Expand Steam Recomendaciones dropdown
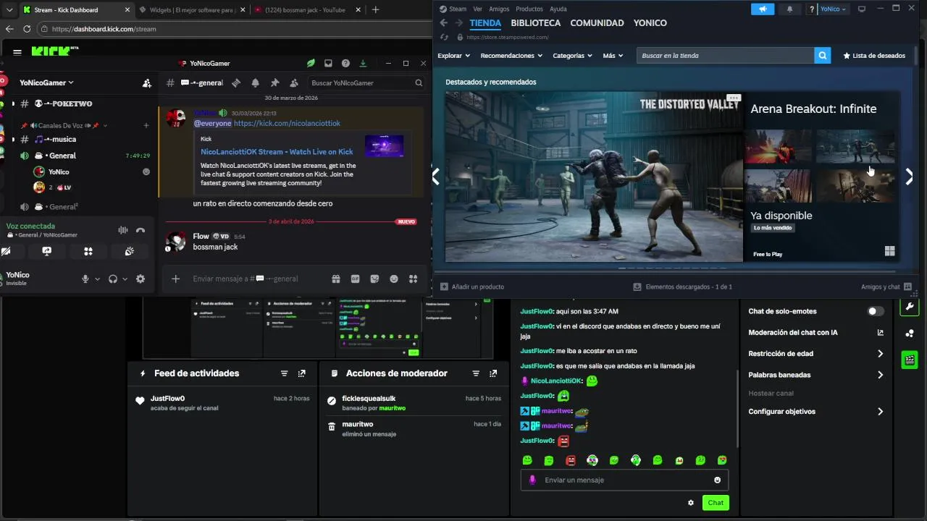 (511, 56)
